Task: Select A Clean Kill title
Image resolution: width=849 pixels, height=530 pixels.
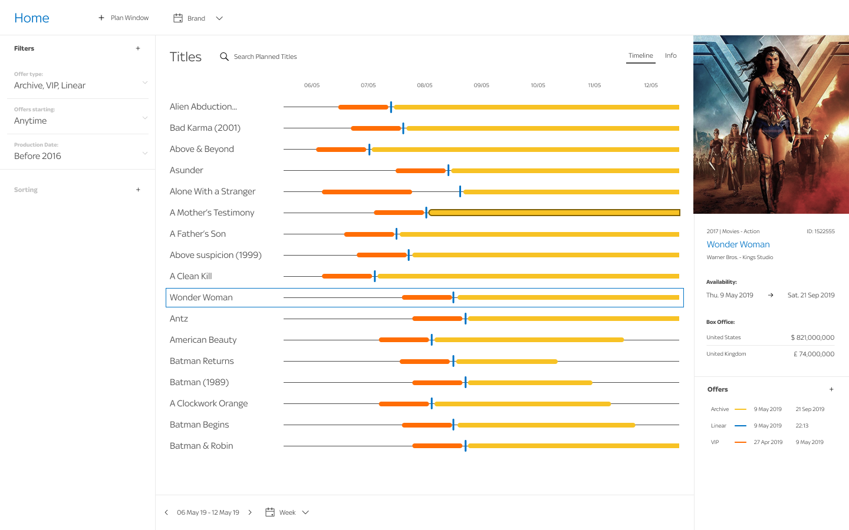Action: pyautogui.click(x=191, y=276)
